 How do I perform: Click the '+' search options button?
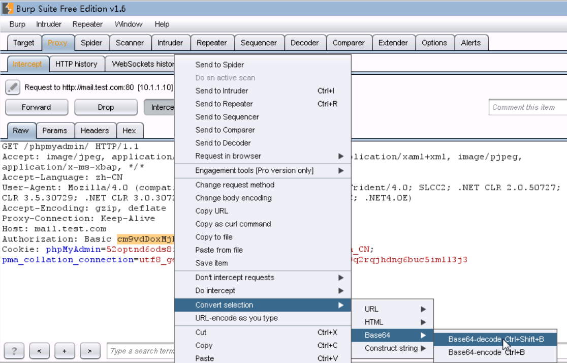click(x=65, y=351)
